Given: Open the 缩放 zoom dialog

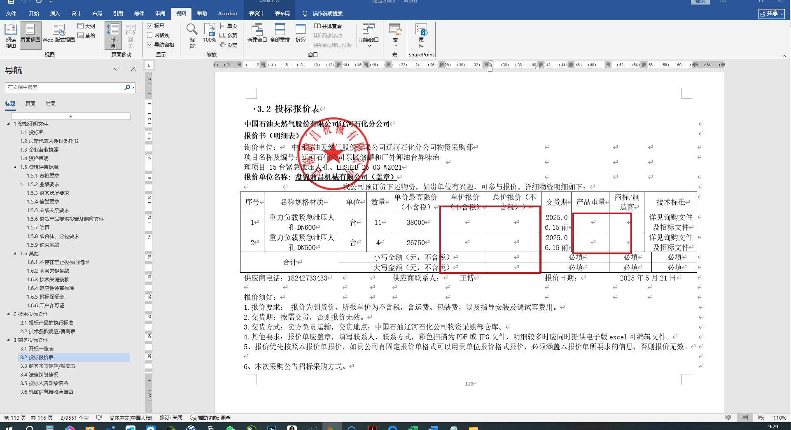Looking at the screenshot, I should (192, 36).
